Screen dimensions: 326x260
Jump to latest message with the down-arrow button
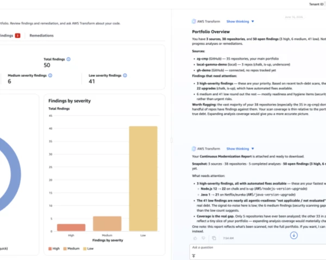[294, 235]
